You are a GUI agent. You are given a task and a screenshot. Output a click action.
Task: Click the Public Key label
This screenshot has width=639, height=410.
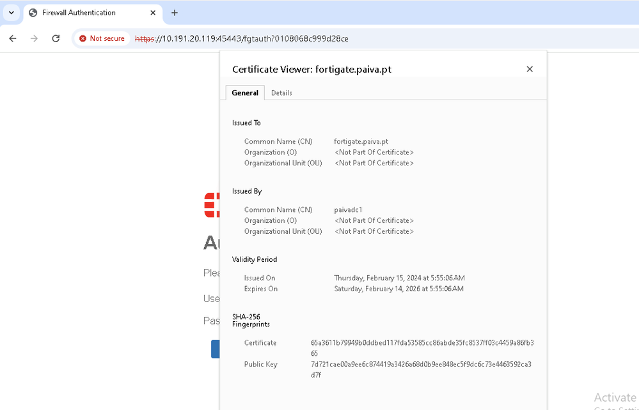(x=261, y=365)
